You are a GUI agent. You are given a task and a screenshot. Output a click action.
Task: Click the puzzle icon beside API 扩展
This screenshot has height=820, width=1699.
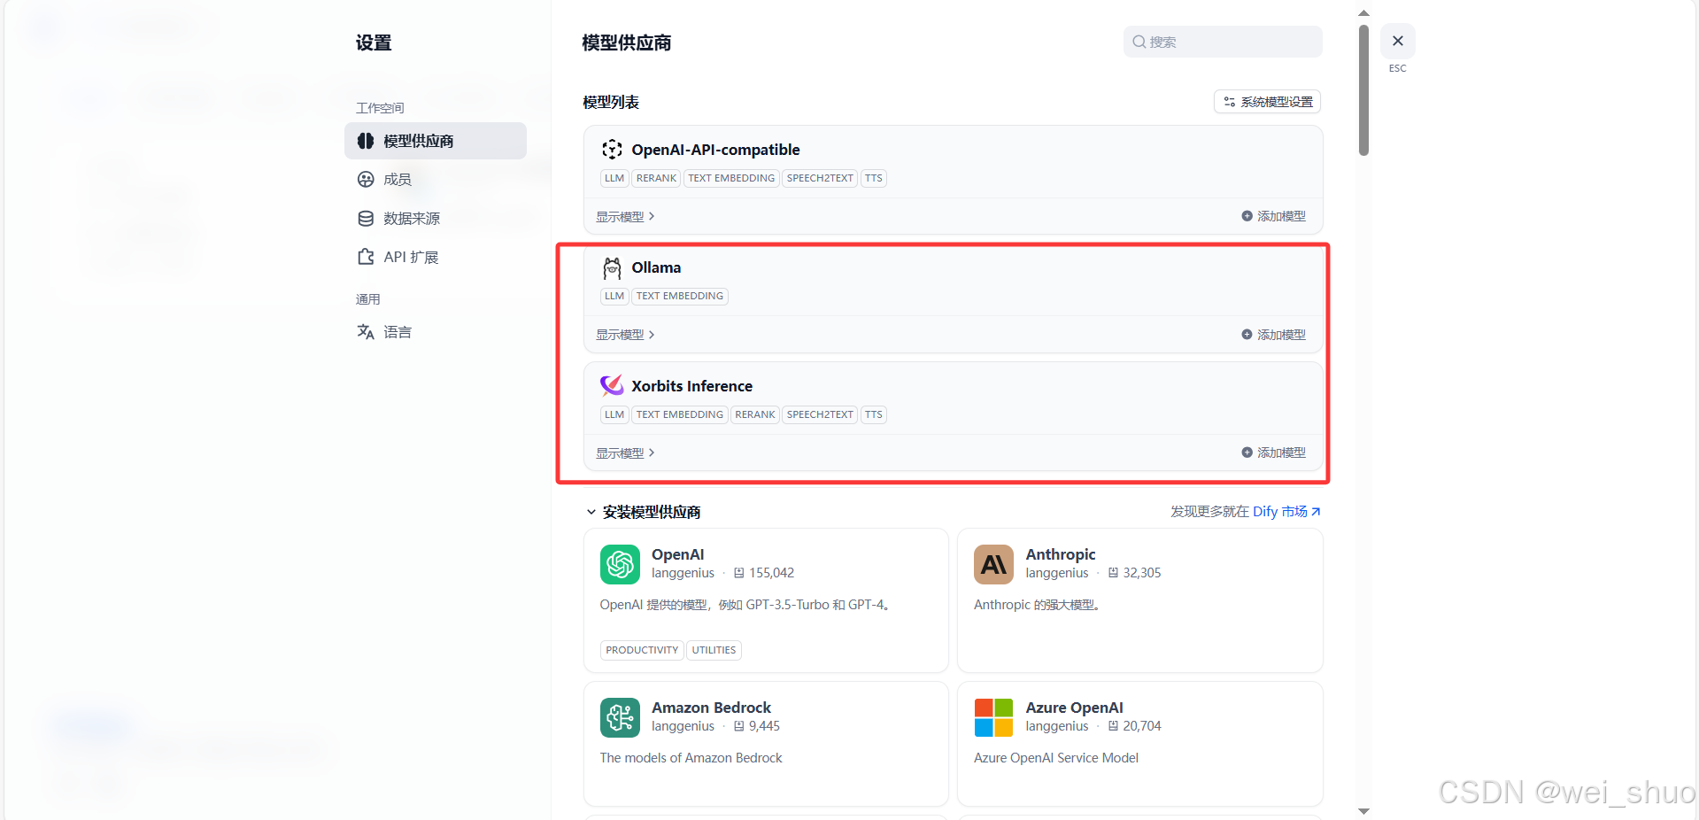click(x=366, y=257)
